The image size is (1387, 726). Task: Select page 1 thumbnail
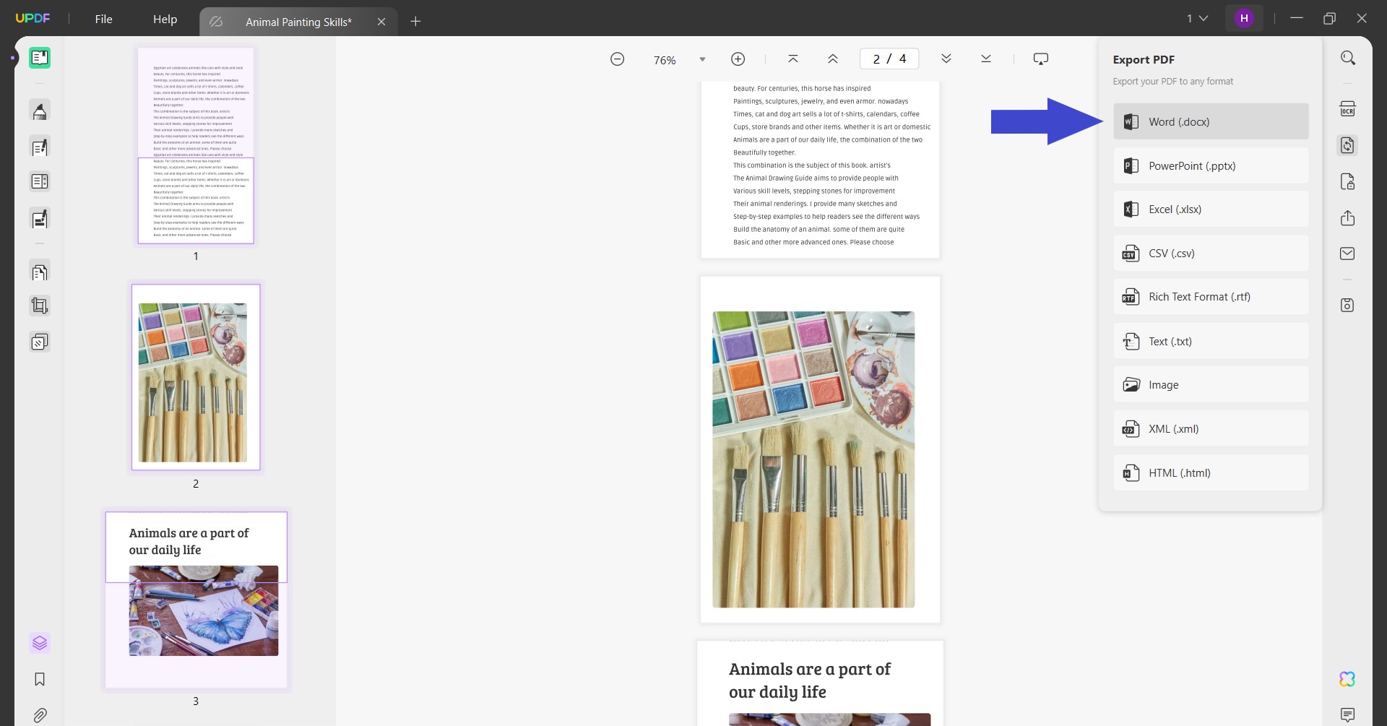tap(196, 145)
